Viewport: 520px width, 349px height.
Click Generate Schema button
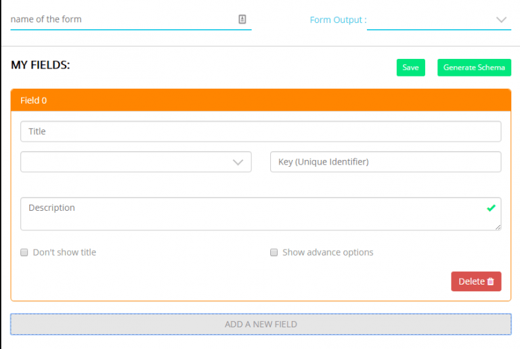tap(474, 67)
